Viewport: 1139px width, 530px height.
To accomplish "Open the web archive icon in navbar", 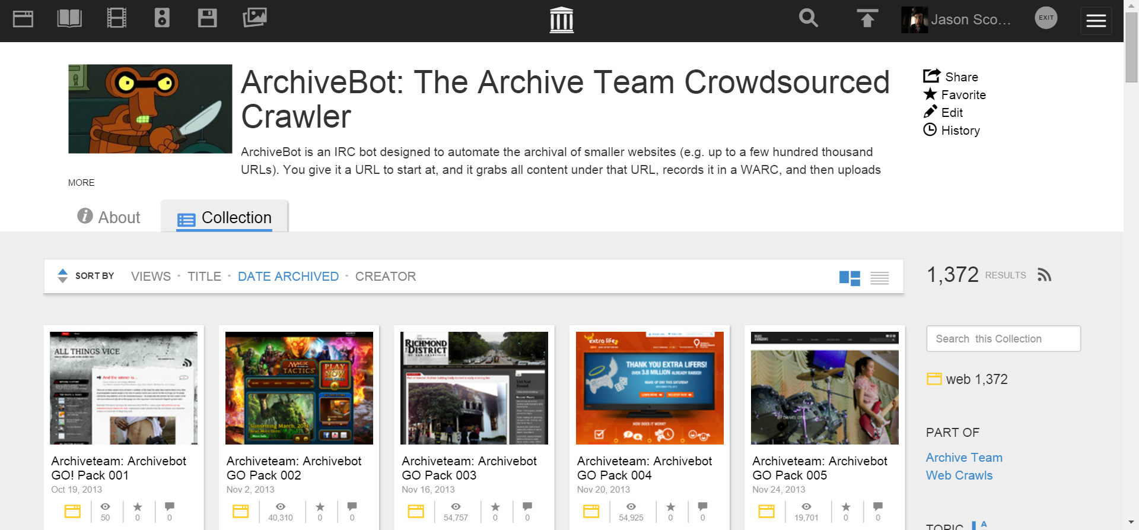I will click(x=23, y=19).
